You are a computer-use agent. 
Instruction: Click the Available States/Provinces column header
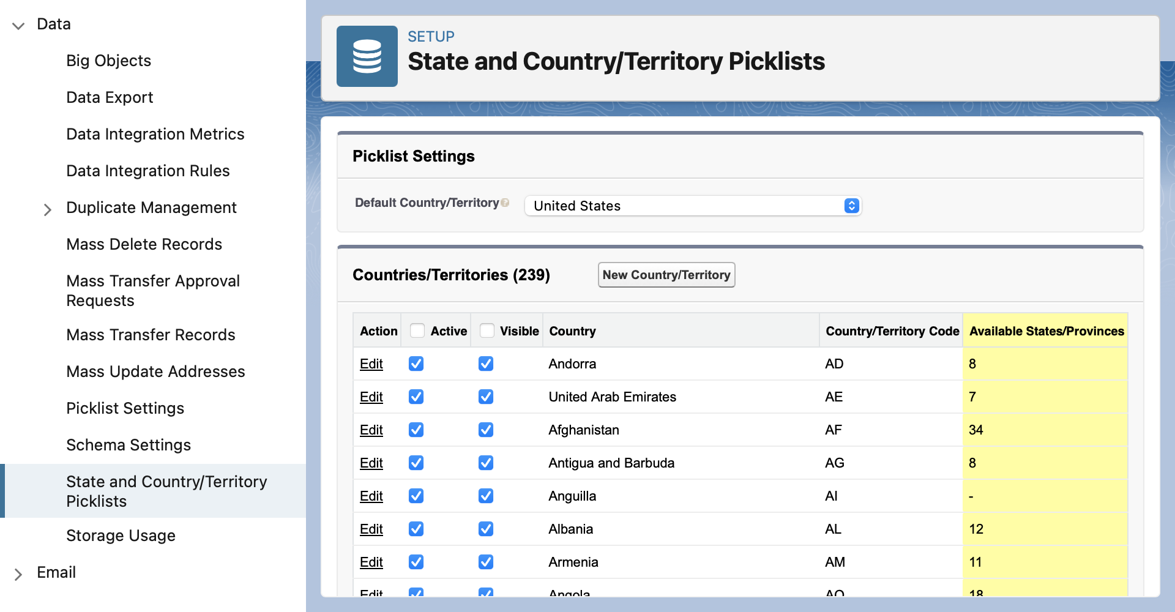coord(1046,331)
